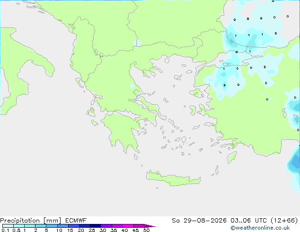Select the dark blue rain patch near Cyprus
This screenshot has height=232, width=300.
(294, 162)
